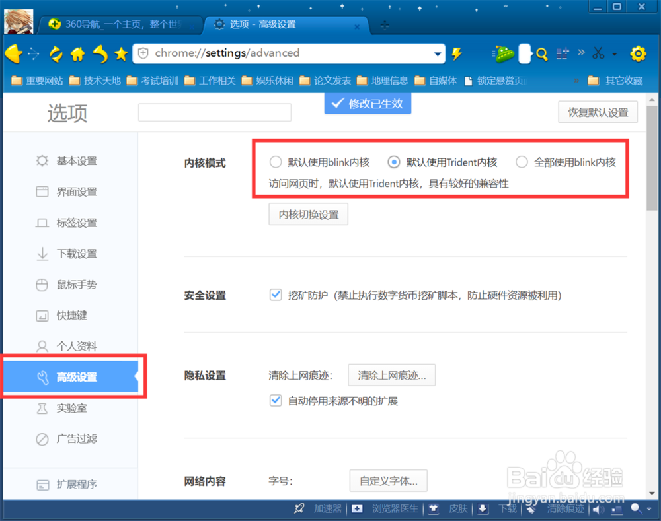Open 实验室 in the sidebar
661x521 pixels.
[x=70, y=408]
